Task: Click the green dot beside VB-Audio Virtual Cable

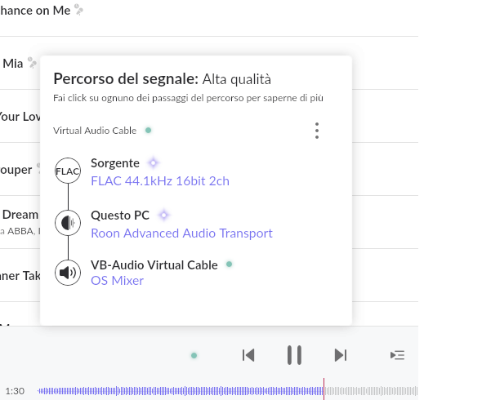Action: 229,264
